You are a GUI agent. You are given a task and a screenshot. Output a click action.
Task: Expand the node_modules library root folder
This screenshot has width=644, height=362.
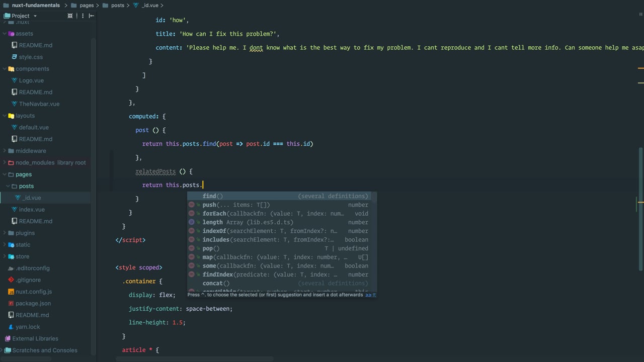click(x=5, y=162)
